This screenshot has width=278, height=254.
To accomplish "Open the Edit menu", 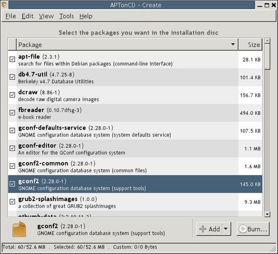I will click(27, 16).
